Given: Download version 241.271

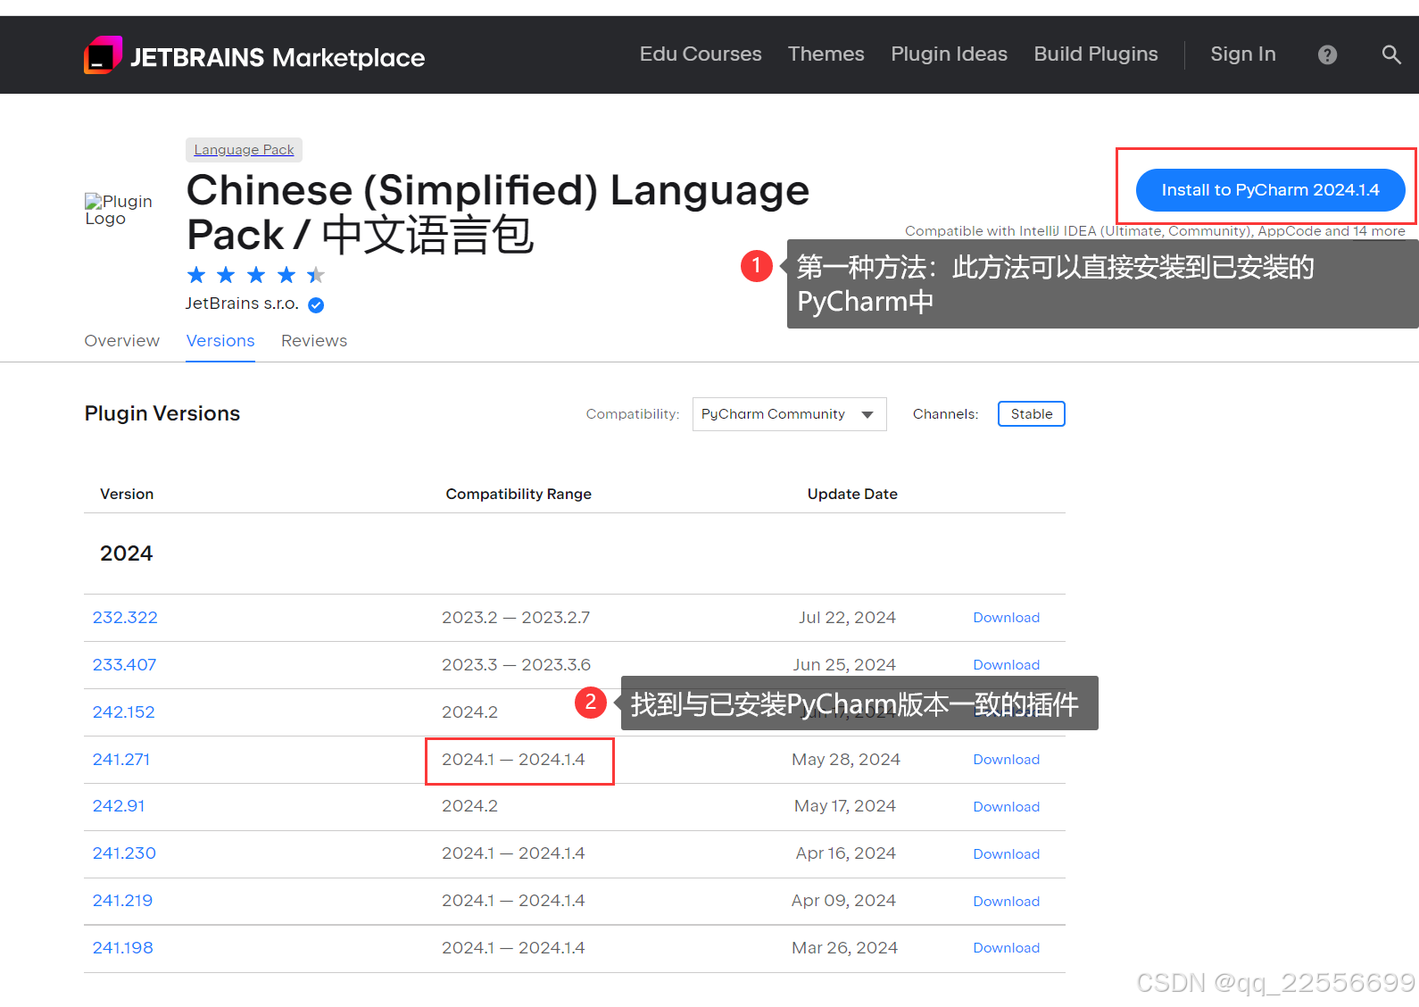Looking at the screenshot, I should 1006,760.
